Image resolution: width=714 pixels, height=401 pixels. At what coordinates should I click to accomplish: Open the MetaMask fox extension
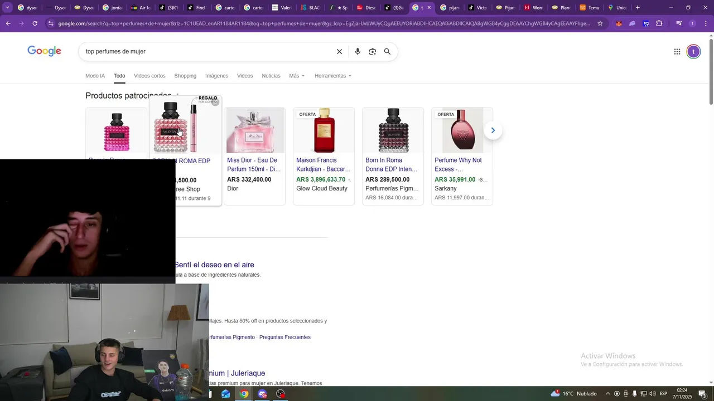tap(619, 23)
